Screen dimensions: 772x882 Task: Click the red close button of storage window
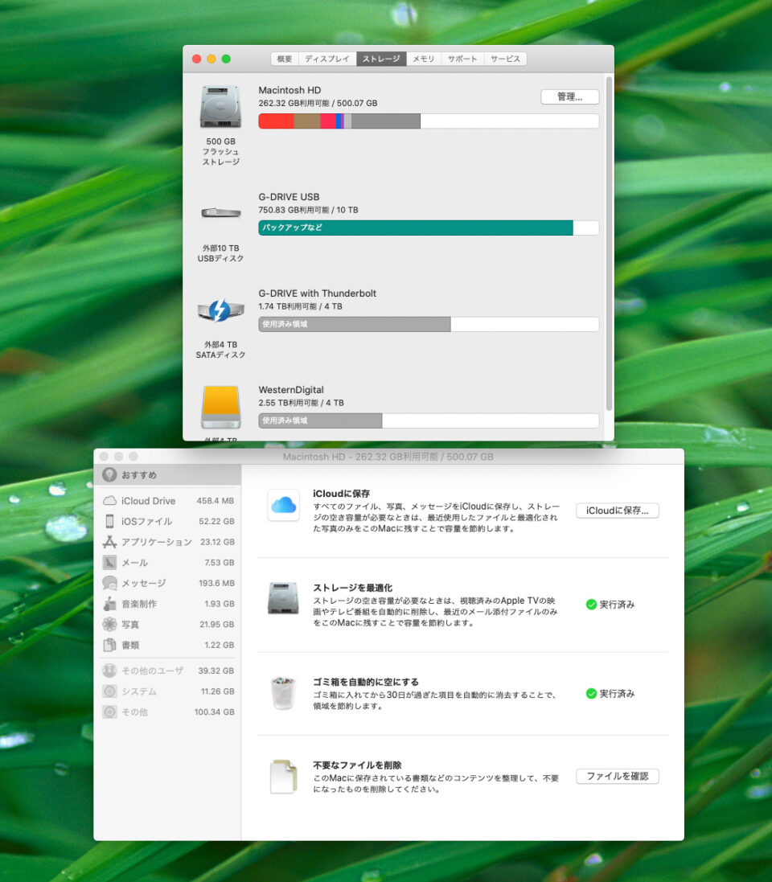coord(196,59)
